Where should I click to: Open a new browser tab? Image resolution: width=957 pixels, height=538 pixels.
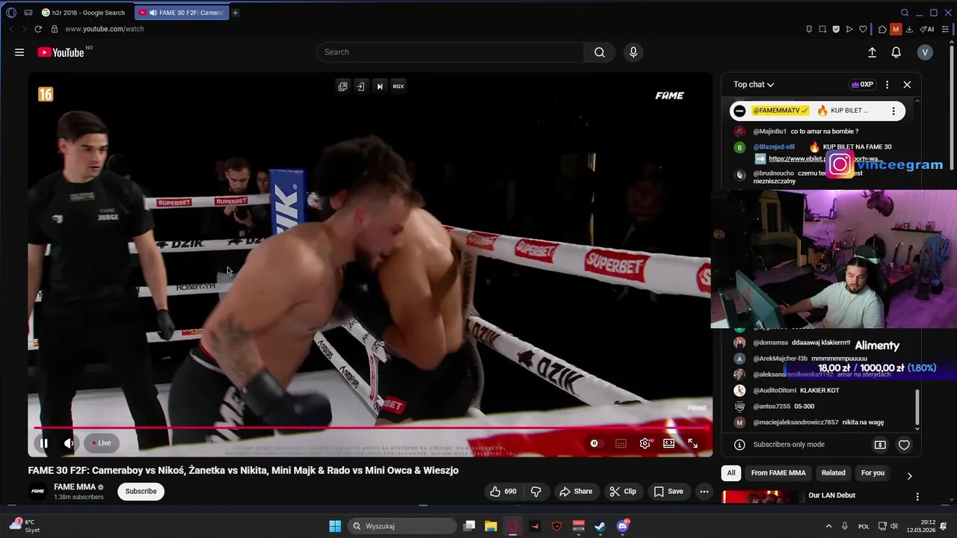tap(235, 13)
